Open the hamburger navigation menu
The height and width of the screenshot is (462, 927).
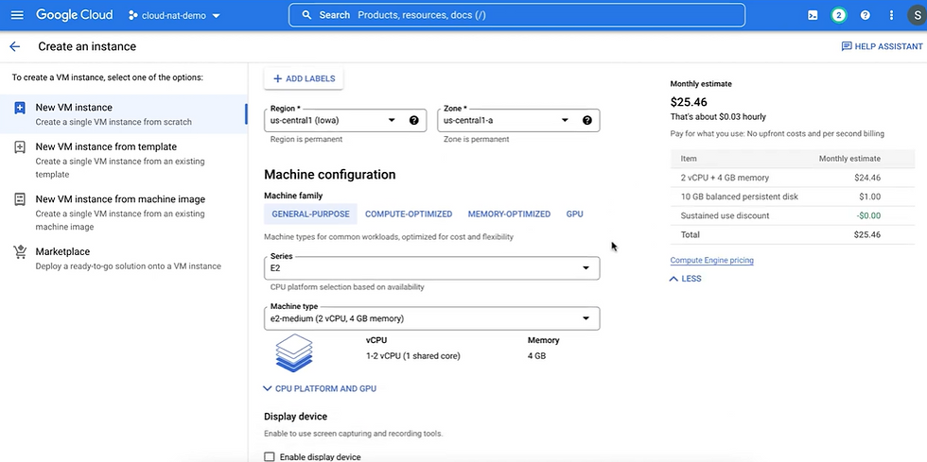pyautogui.click(x=17, y=15)
